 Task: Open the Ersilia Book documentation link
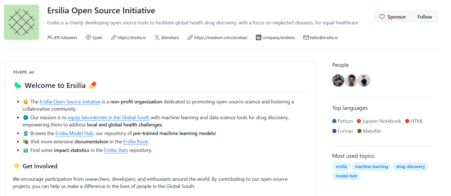[x=135, y=142]
